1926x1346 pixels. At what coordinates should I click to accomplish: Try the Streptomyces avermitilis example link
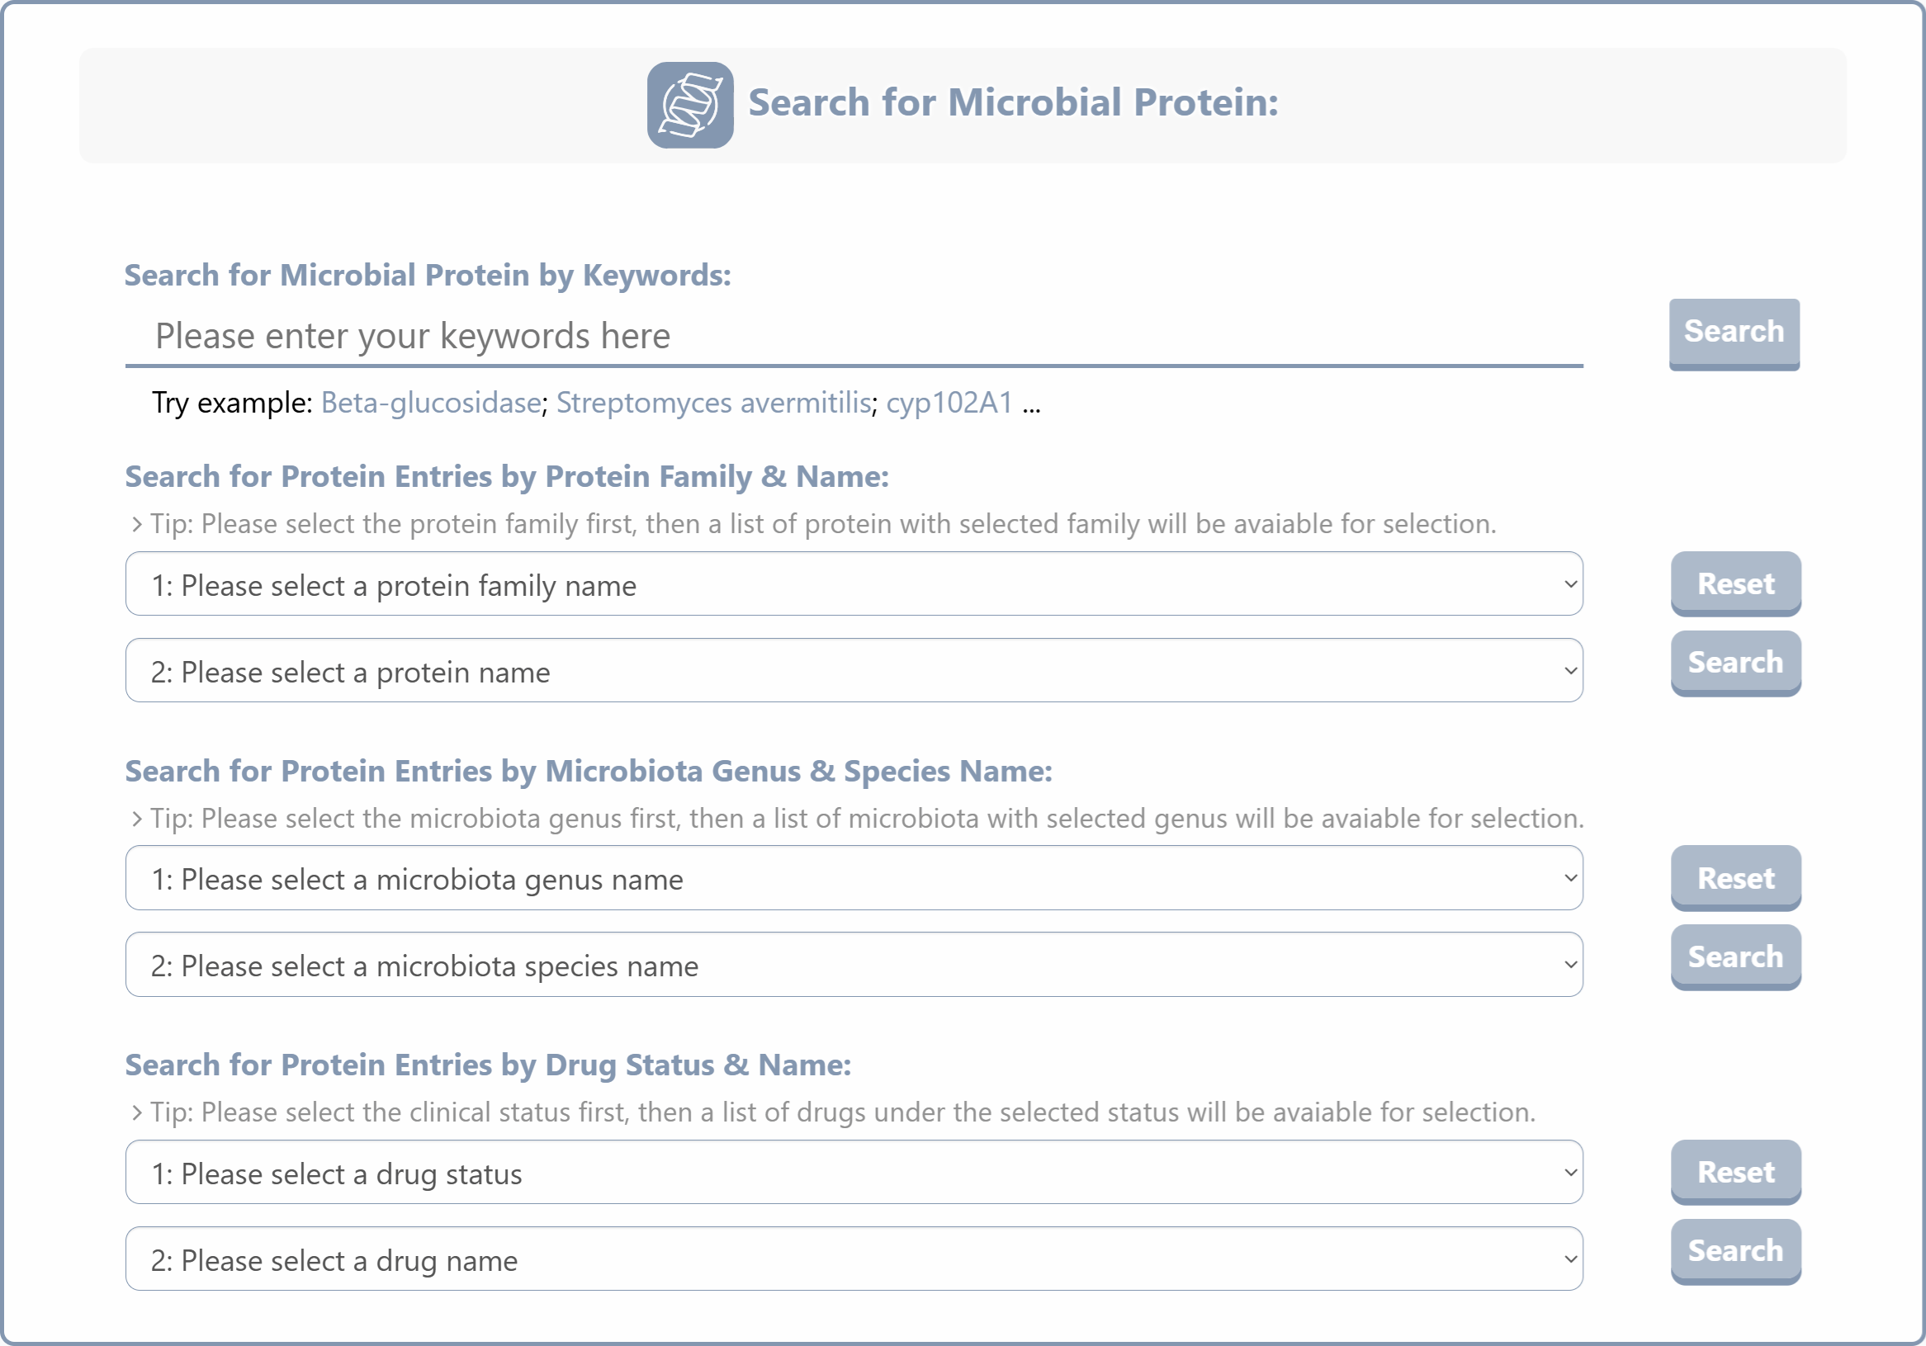click(714, 404)
